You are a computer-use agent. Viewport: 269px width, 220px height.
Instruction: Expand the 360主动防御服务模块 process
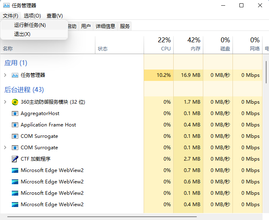tap(5, 102)
